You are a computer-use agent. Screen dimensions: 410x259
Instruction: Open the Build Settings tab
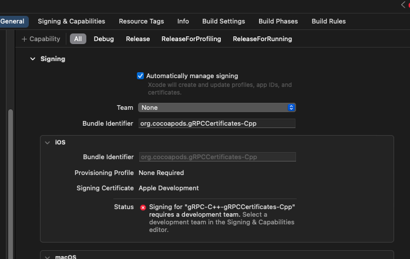pos(224,21)
